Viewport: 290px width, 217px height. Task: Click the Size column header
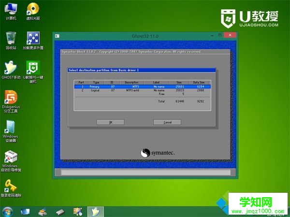[x=179, y=82]
